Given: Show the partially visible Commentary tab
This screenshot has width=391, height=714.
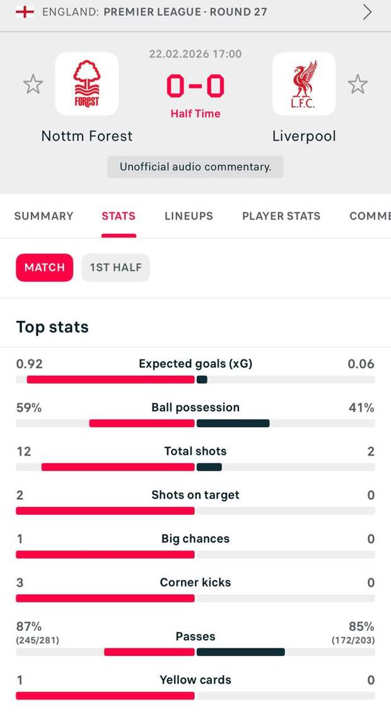Looking at the screenshot, I should (371, 216).
